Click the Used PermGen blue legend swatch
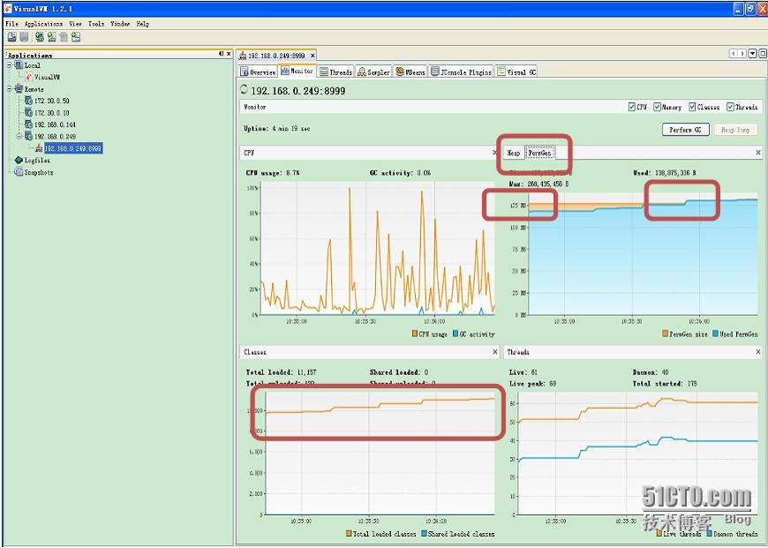The width and height of the screenshot is (768, 548). 715,334
